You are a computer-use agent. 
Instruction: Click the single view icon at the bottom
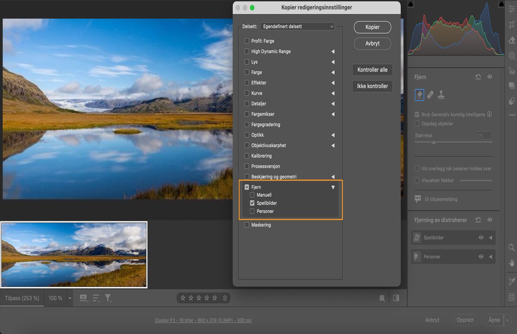(382, 298)
